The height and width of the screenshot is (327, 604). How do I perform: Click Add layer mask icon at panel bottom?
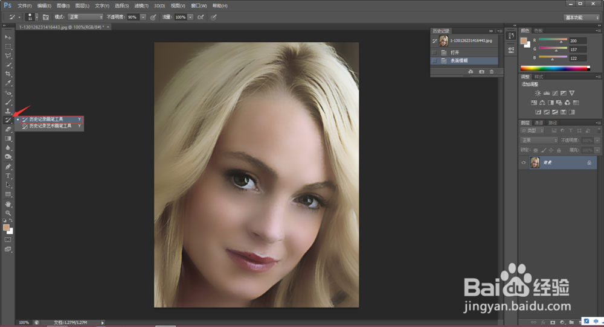pyautogui.click(x=553, y=322)
